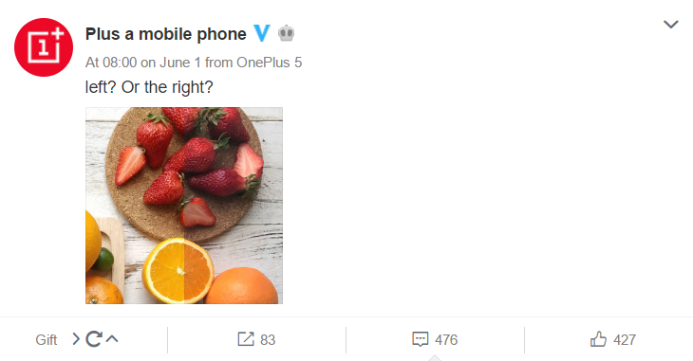This screenshot has height=361, width=693.
Task: Collapse using the upward caret icon
Action: coord(112,339)
